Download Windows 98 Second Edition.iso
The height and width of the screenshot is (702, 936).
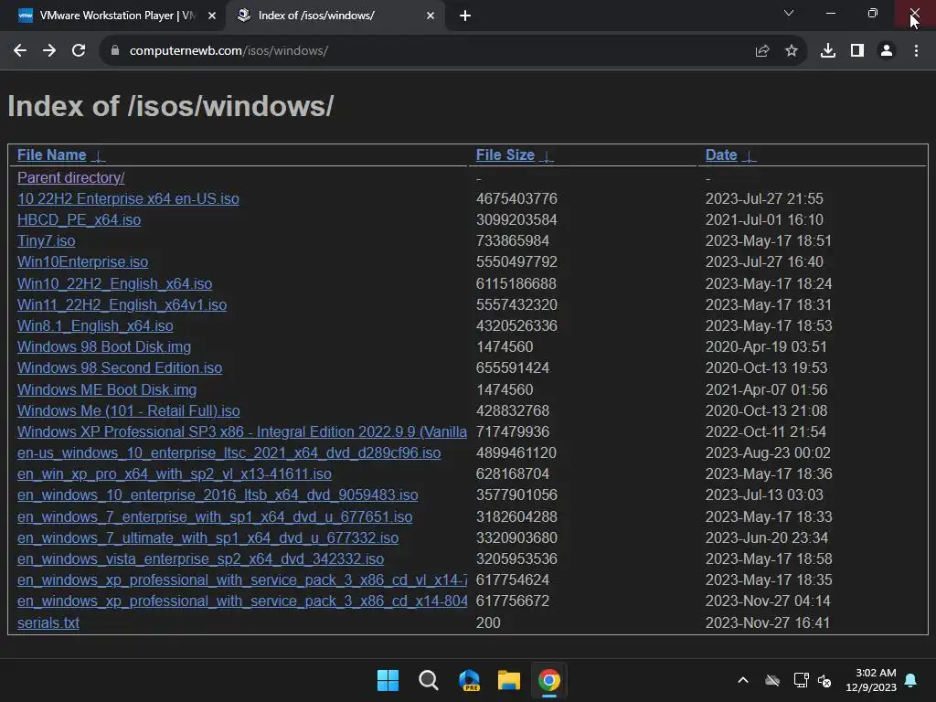click(x=120, y=367)
